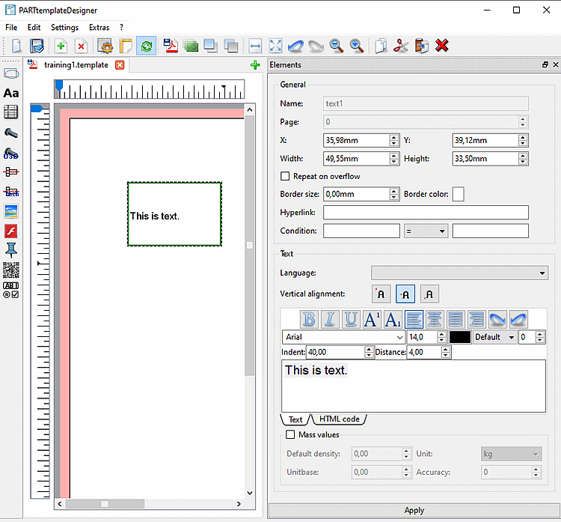Click the save template toolbar icon
Image resolution: width=561 pixels, height=522 pixels.
(37, 46)
